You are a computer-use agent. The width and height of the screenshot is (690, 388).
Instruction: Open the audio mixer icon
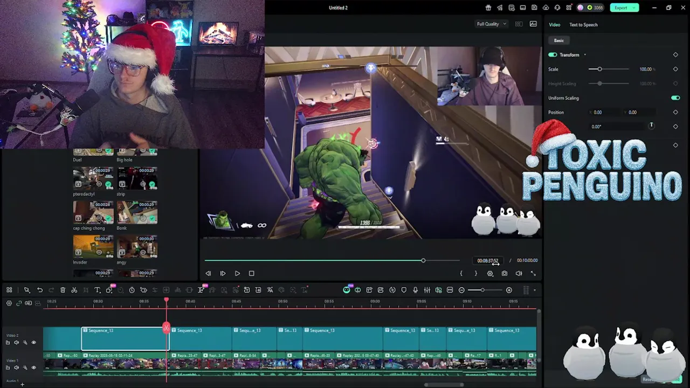427,290
